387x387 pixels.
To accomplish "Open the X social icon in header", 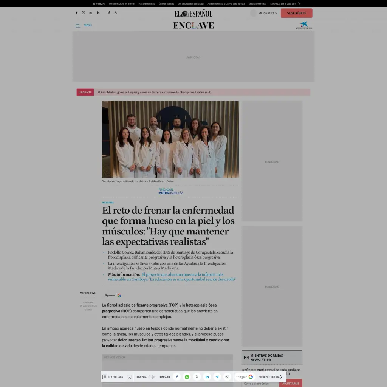I will click(84, 13).
